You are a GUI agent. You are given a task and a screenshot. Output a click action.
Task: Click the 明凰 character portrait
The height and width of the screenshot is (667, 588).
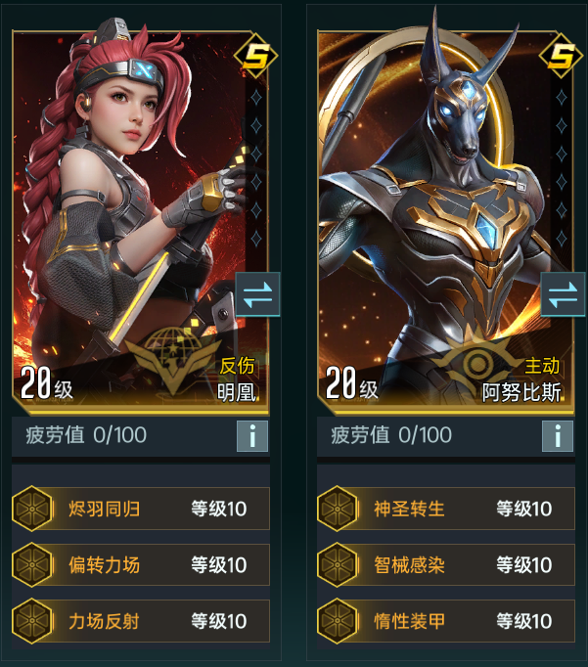click(141, 221)
